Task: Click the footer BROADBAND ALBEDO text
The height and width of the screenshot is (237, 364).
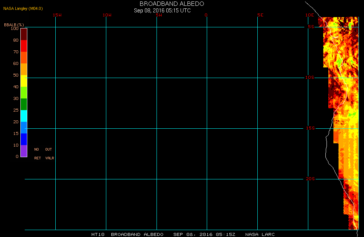Action: coord(137,234)
